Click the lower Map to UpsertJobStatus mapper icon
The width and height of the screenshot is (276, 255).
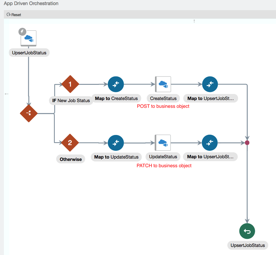pos(210,143)
